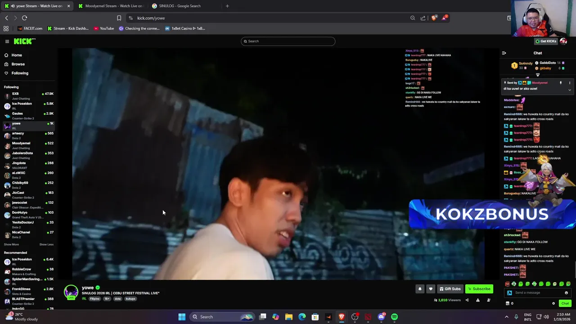This screenshot has height=324, width=576.
Task: Select Moodyemel channel in the sidebar
Action: 29,145
